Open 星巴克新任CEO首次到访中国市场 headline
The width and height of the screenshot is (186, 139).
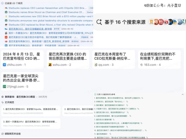coord(43,37)
